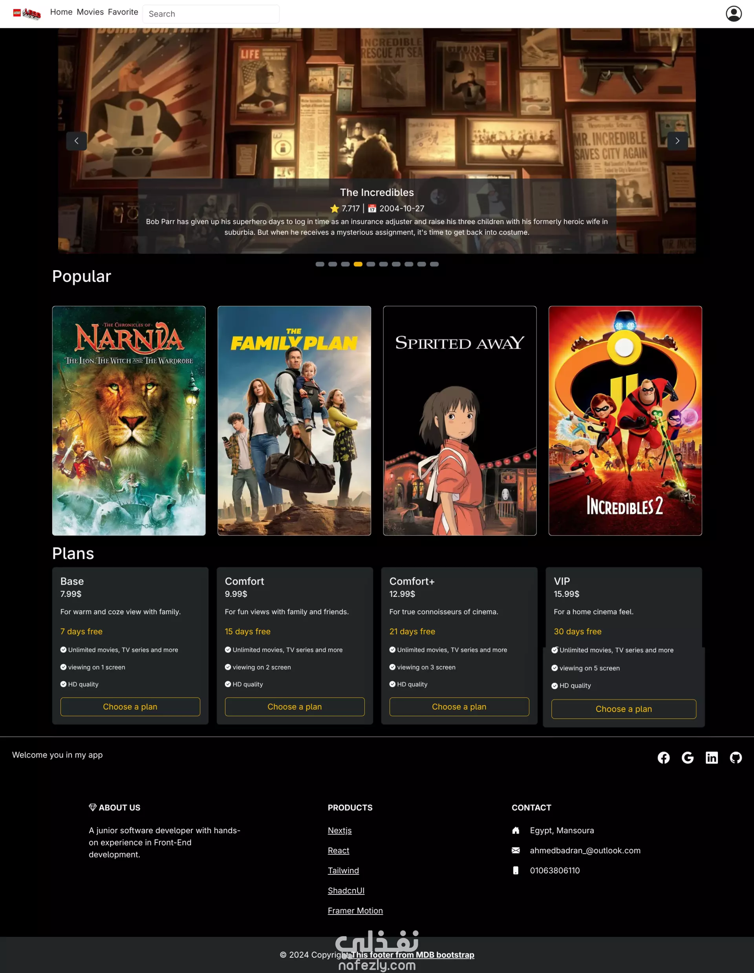This screenshot has width=754, height=973.
Task: Click the diamond icon next to About Us
Action: [x=93, y=807]
